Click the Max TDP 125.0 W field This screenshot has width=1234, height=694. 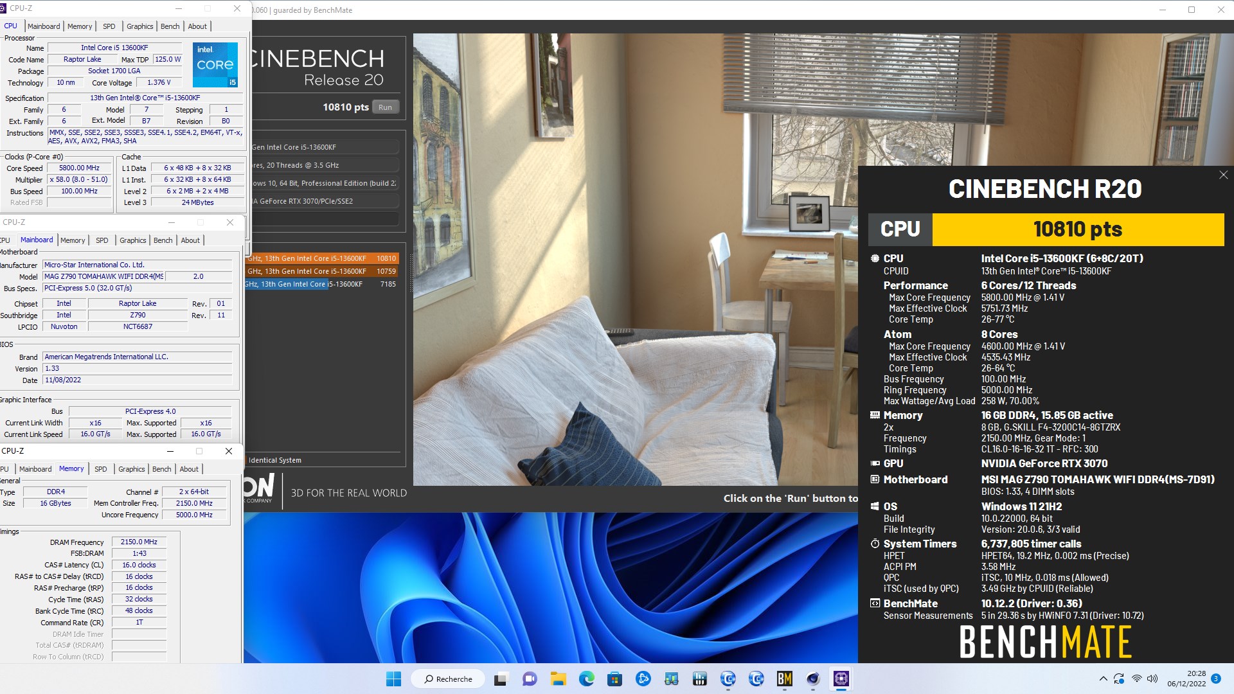point(168,59)
